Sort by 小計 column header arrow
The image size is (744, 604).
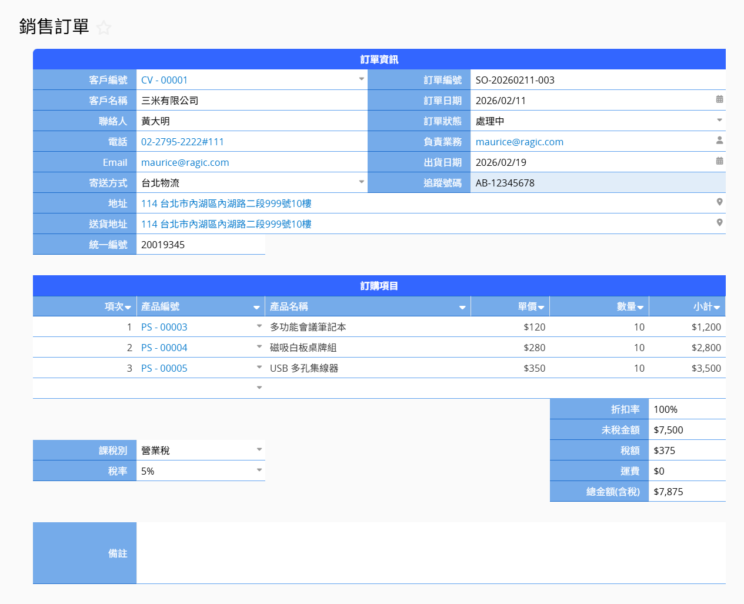(716, 307)
